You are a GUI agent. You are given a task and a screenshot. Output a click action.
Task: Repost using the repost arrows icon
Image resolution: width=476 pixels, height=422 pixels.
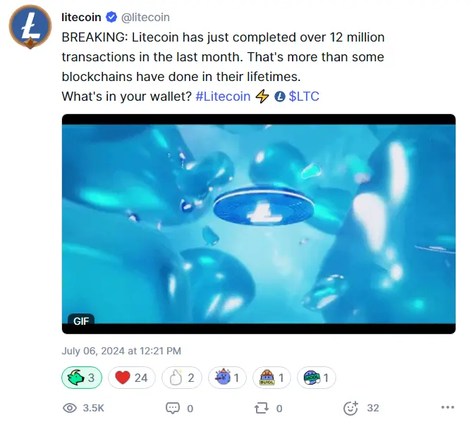[262, 408]
